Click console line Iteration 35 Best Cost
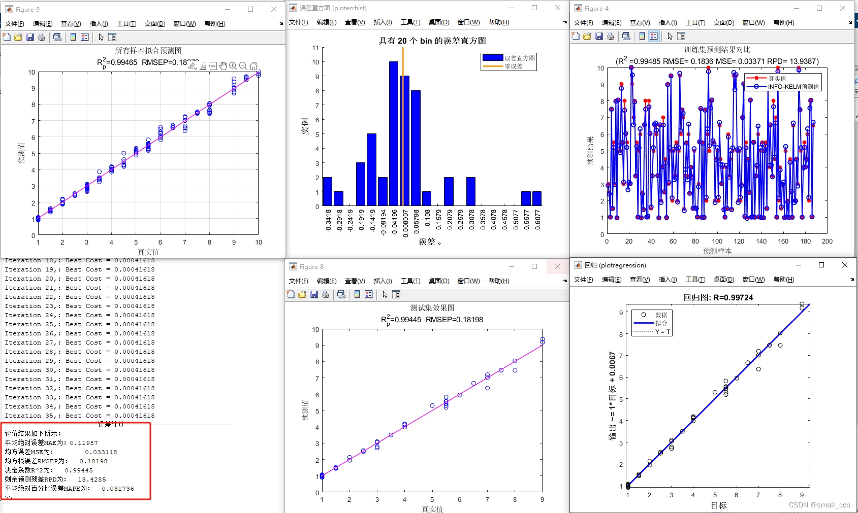The width and height of the screenshot is (858, 513). (x=80, y=416)
